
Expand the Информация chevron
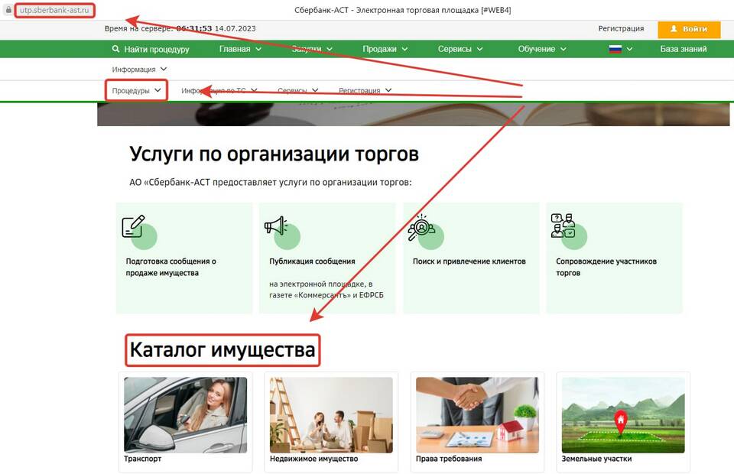pos(164,70)
